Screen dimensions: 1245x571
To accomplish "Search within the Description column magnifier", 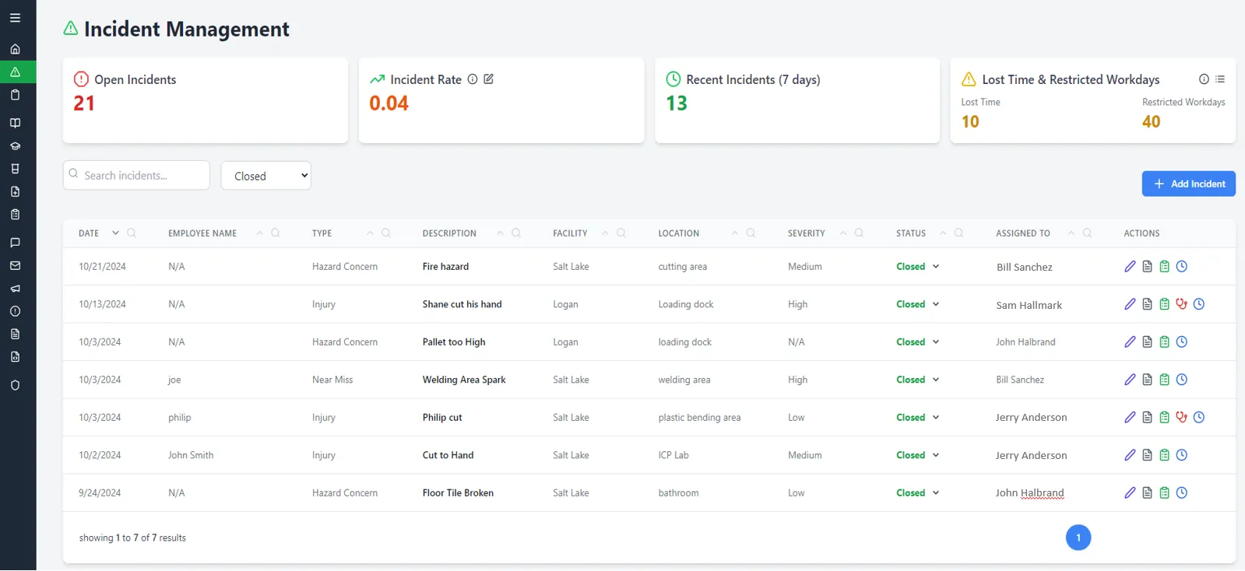I will [515, 233].
